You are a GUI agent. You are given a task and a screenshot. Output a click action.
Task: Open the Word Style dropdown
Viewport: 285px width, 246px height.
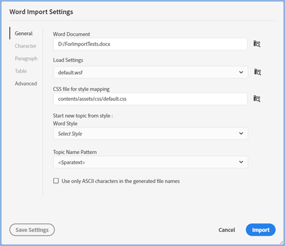[x=150, y=134]
